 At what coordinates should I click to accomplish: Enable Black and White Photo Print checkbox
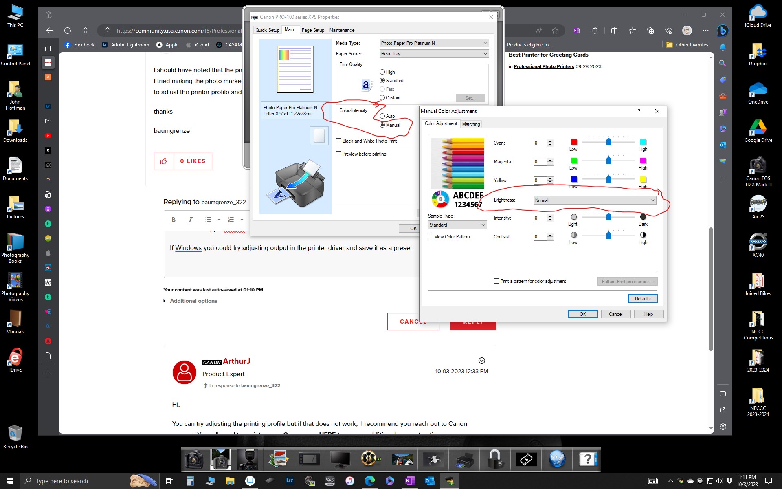338,141
